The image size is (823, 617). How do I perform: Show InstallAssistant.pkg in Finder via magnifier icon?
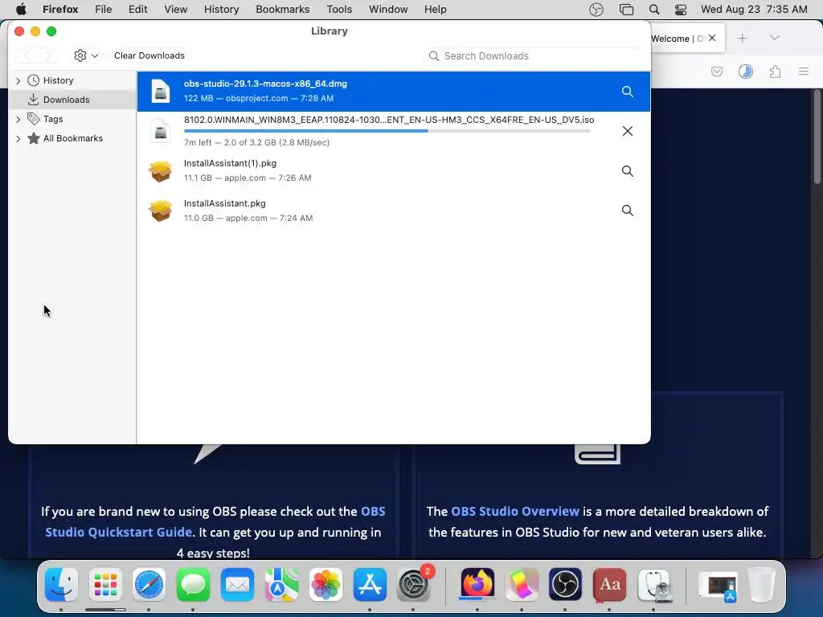tap(627, 210)
